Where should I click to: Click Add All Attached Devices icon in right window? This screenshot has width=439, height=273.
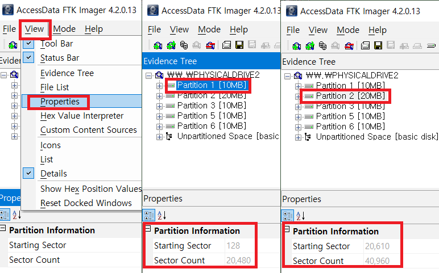[x=310, y=45]
